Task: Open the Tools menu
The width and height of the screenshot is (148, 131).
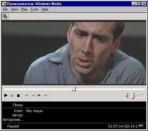Action: pos(34,9)
